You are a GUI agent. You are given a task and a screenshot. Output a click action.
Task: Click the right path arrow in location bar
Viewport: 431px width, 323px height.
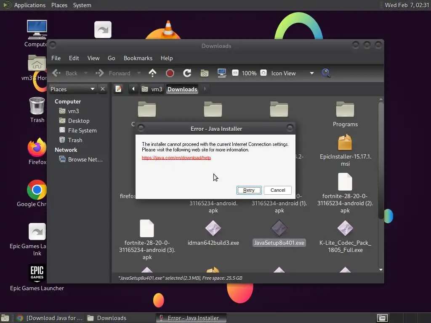tap(205, 89)
